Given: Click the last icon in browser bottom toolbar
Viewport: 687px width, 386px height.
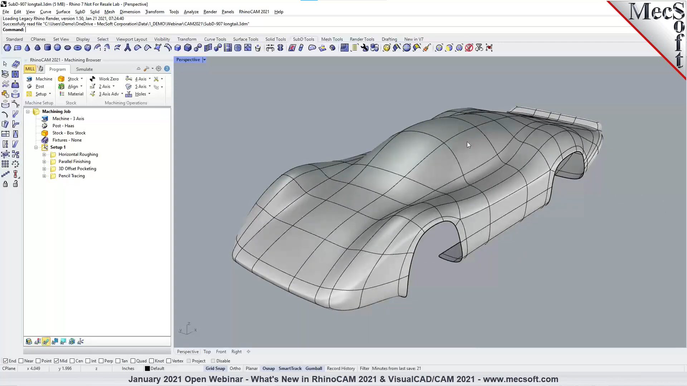Looking at the screenshot, I should click(x=81, y=341).
